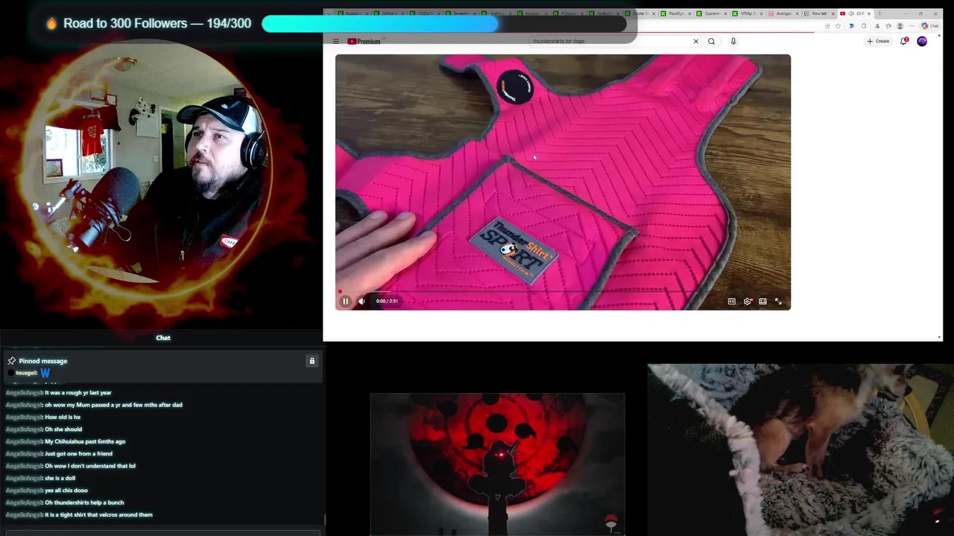Switch to the 'New tab' browser tab
Image resolution: width=954 pixels, height=536 pixels.
tap(820, 13)
